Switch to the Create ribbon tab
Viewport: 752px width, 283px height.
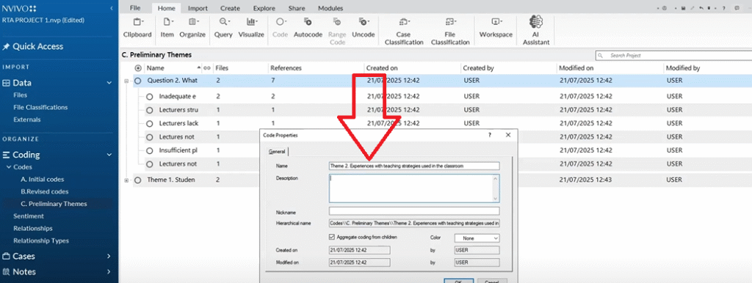(230, 8)
